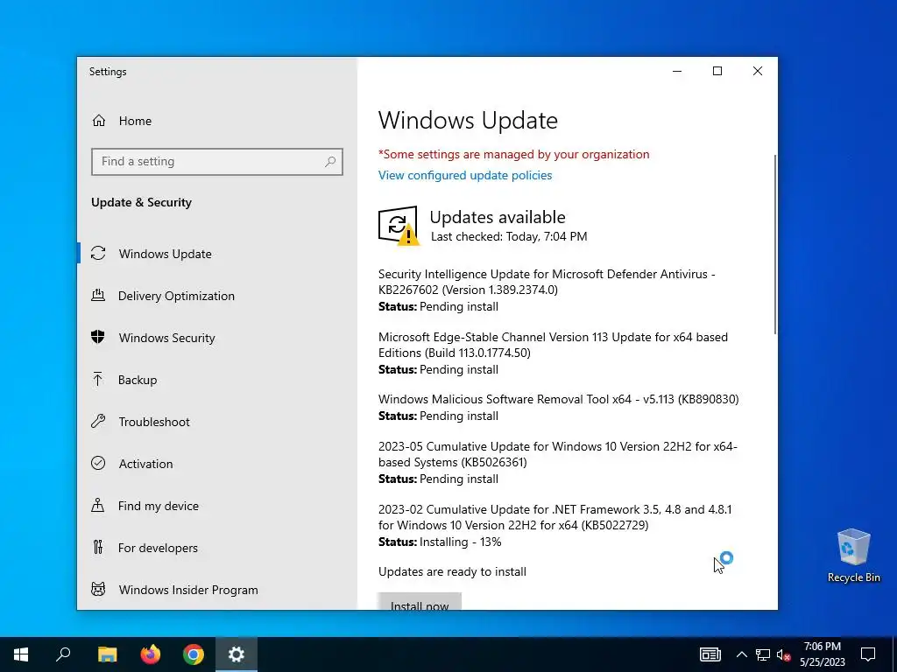Click the network status tray icon
897x672 pixels.
pos(763,654)
